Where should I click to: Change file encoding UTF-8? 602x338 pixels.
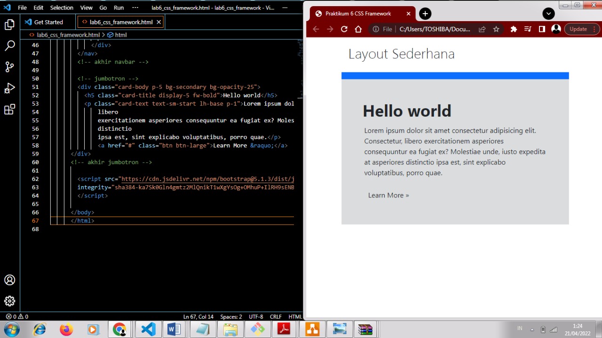tap(256, 317)
